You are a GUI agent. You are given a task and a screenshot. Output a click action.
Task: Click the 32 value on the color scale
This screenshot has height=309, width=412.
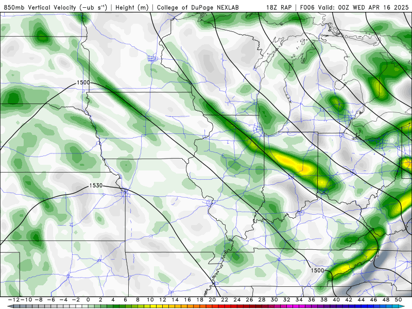287,300
